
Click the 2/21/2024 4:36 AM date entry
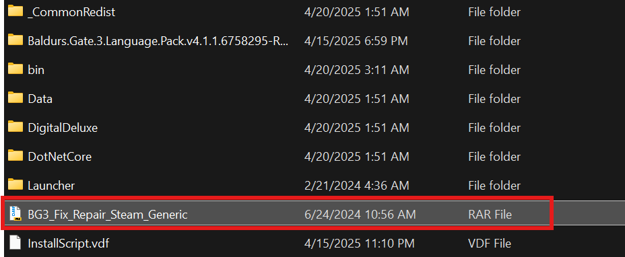click(356, 186)
